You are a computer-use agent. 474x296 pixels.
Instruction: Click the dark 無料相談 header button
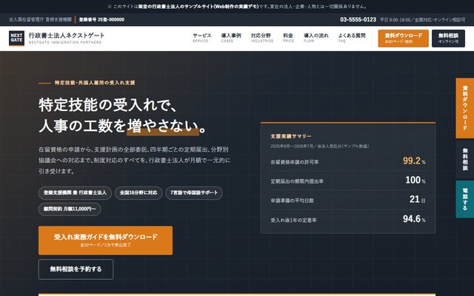coord(448,38)
